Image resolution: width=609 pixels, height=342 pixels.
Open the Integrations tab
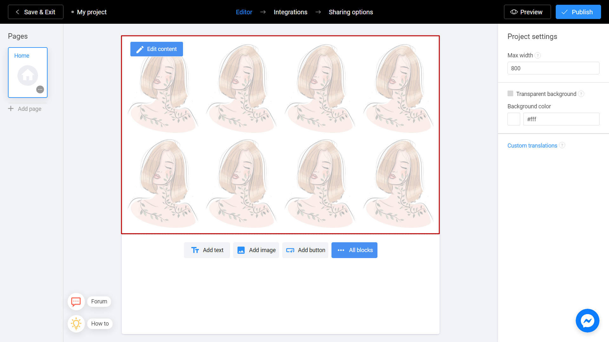(x=290, y=12)
